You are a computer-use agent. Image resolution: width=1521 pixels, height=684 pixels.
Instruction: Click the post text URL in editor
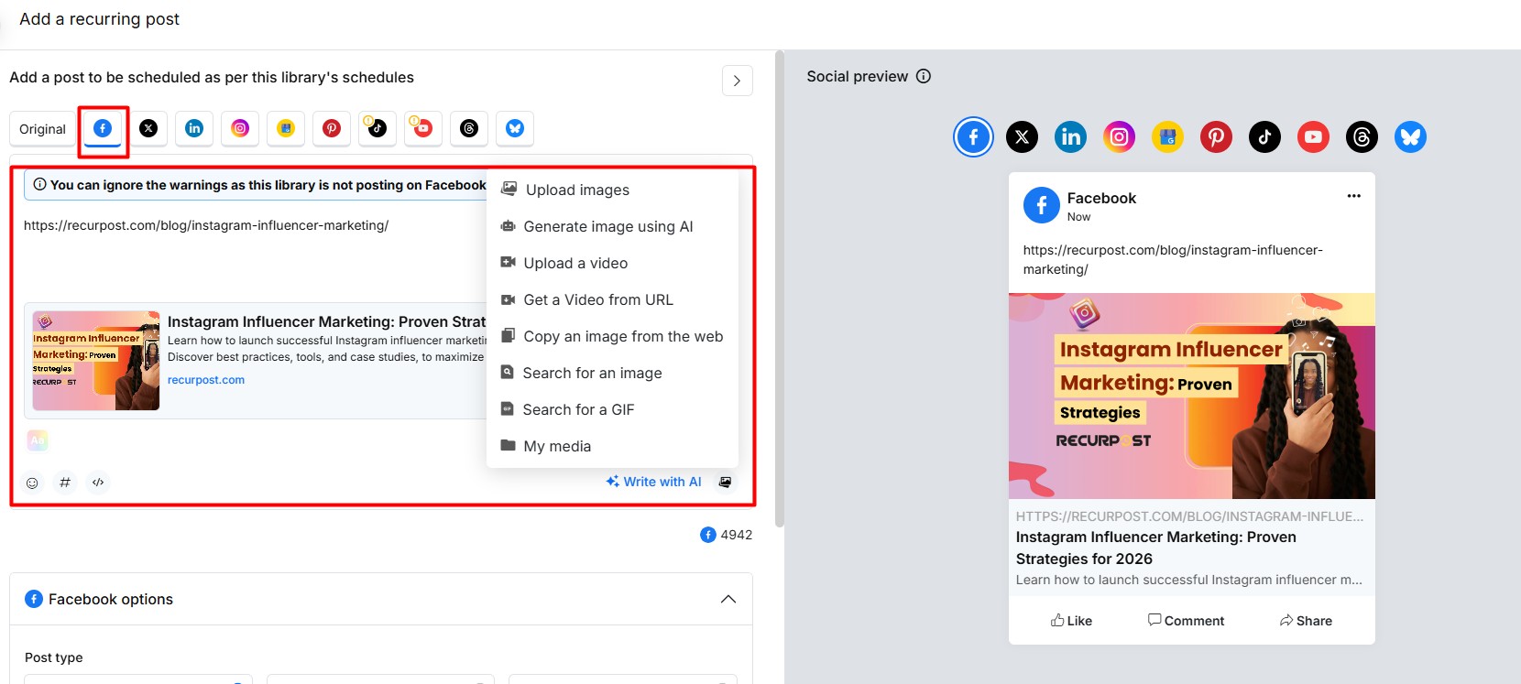(206, 225)
